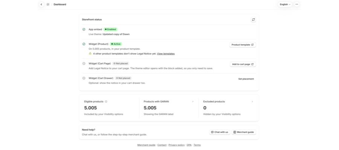
Task: Open the app icon beside the Dashboard breadcrumb
Action: coord(48,4)
